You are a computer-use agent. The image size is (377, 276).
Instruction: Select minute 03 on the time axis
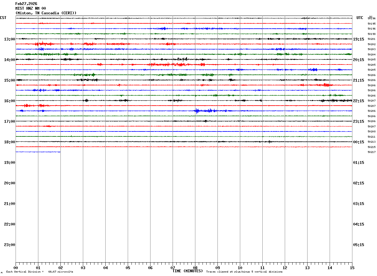point(83,268)
